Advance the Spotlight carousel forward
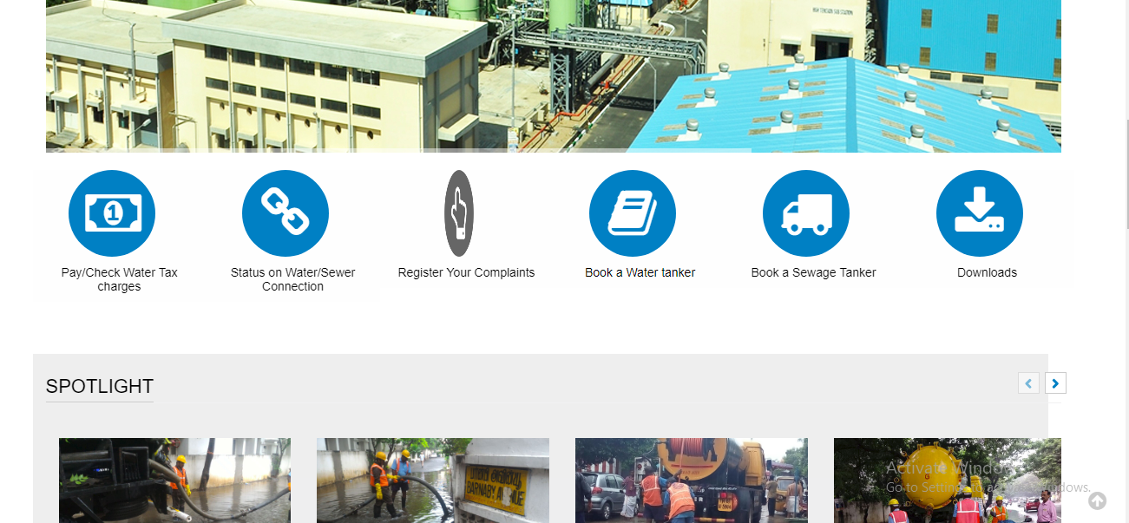The width and height of the screenshot is (1129, 523). pyautogui.click(x=1055, y=382)
